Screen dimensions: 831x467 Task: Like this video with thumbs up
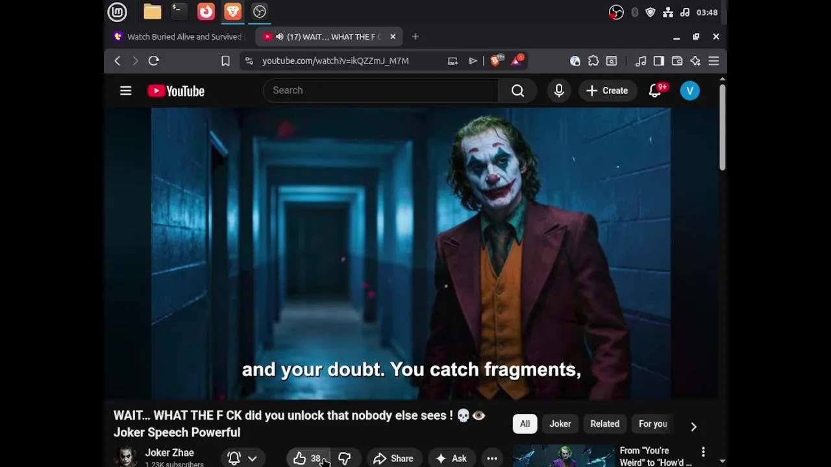[308, 459]
